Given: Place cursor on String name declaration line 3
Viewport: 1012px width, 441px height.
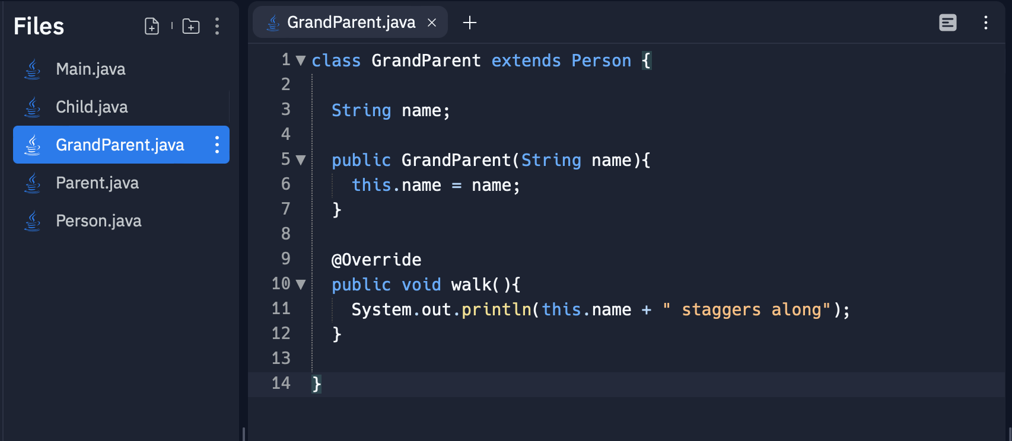Looking at the screenshot, I should pyautogui.click(x=391, y=110).
